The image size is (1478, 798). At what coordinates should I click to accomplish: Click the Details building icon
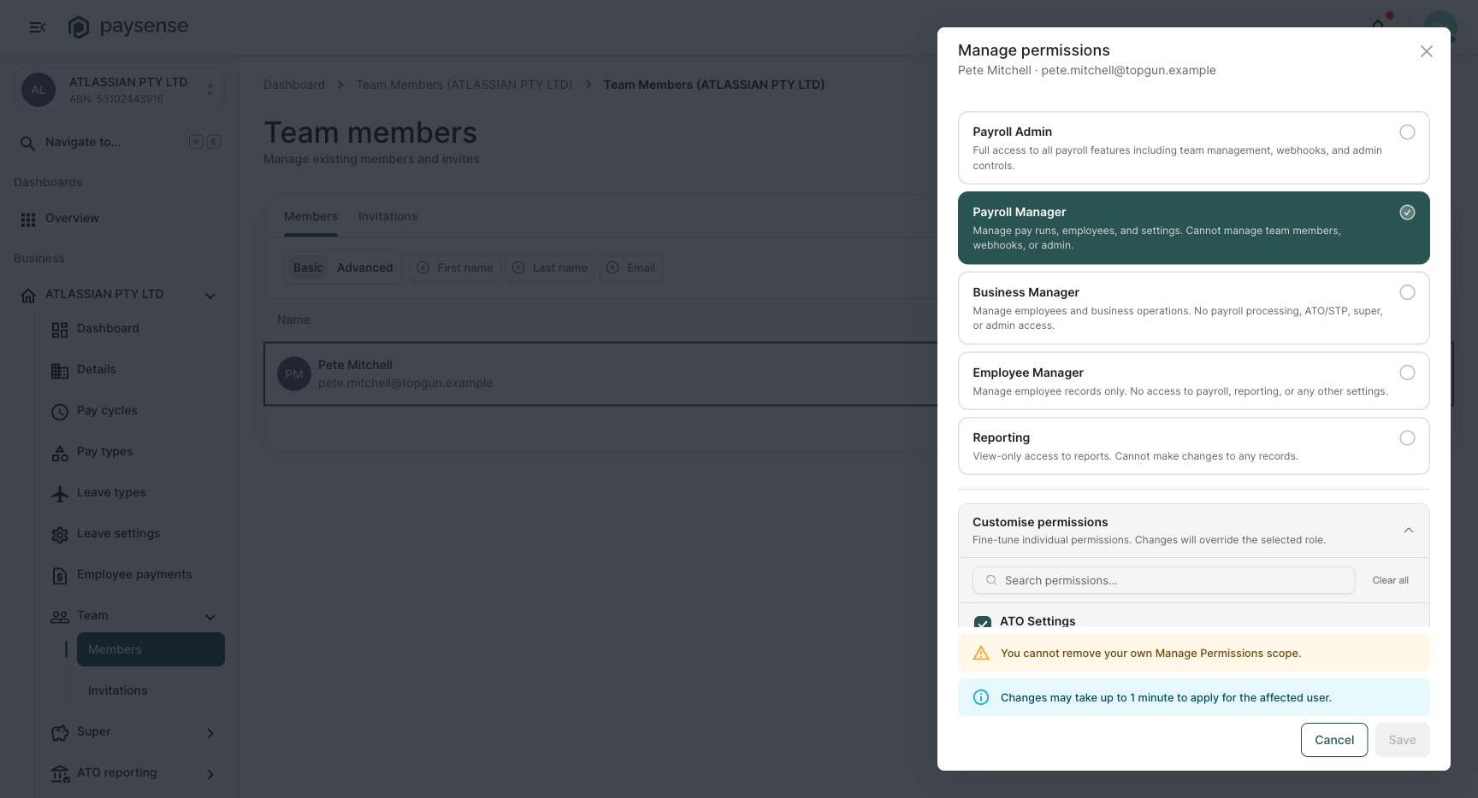click(60, 371)
